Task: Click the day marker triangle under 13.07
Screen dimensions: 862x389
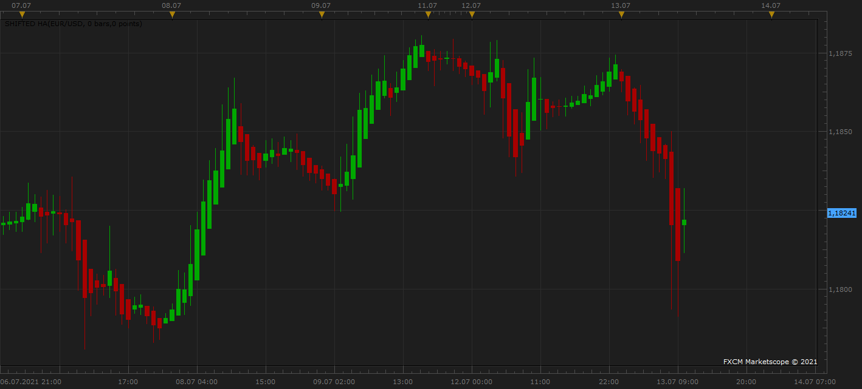Action: (621, 15)
